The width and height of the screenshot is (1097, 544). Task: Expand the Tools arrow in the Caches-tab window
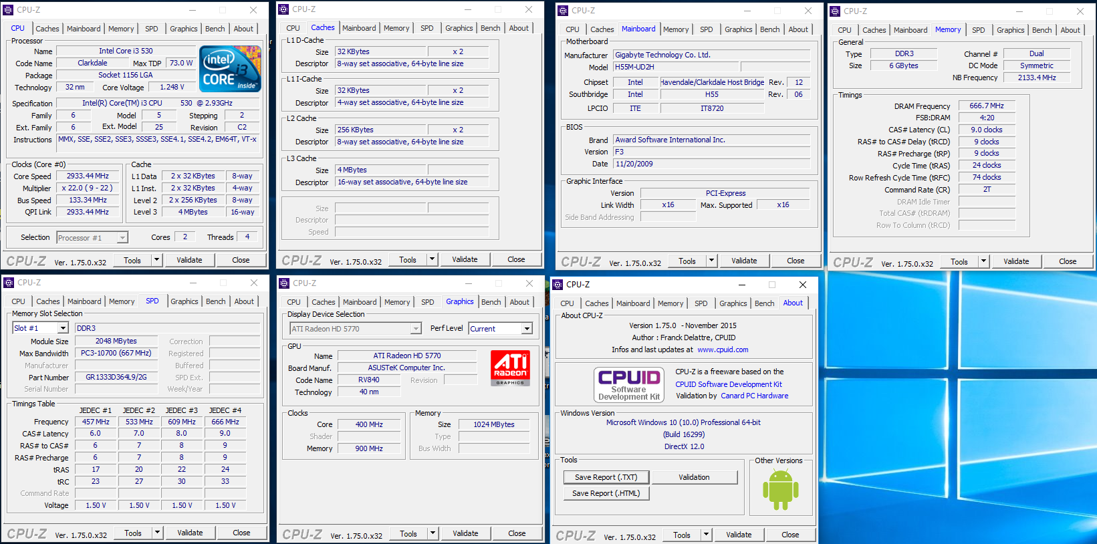[433, 259]
